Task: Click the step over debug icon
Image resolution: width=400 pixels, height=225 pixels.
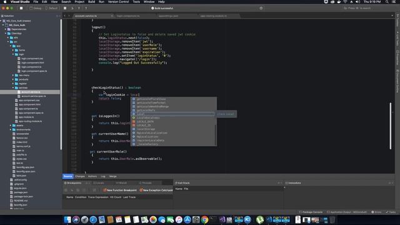Action: point(72,8)
